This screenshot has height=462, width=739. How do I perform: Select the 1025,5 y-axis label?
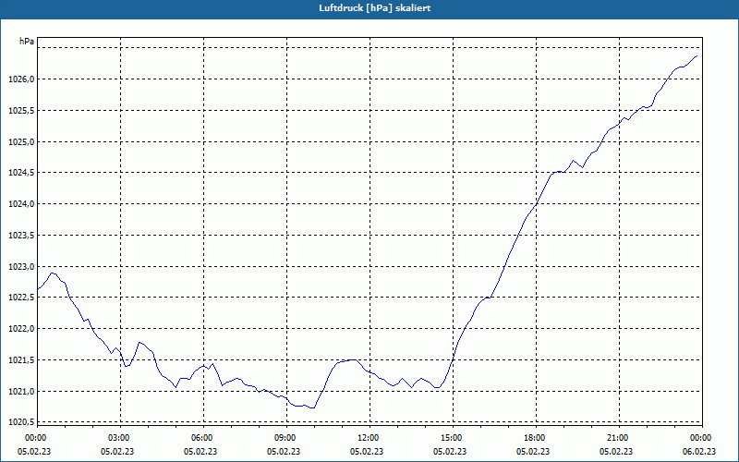[21, 111]
